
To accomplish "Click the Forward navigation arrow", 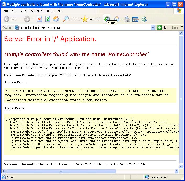I will pyautogui.click(x=27, y=19).
